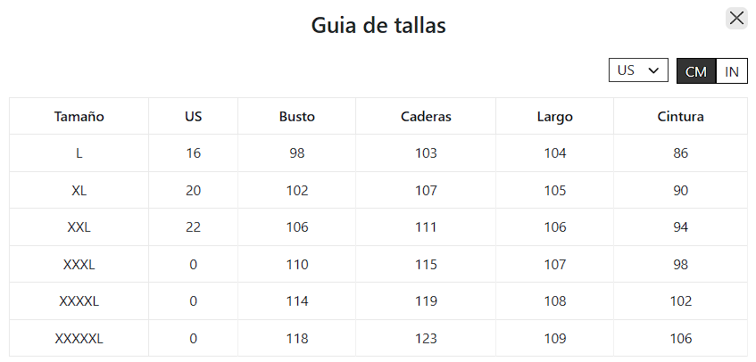
Task: Click bust value 98 for size L
Action: 297,153
